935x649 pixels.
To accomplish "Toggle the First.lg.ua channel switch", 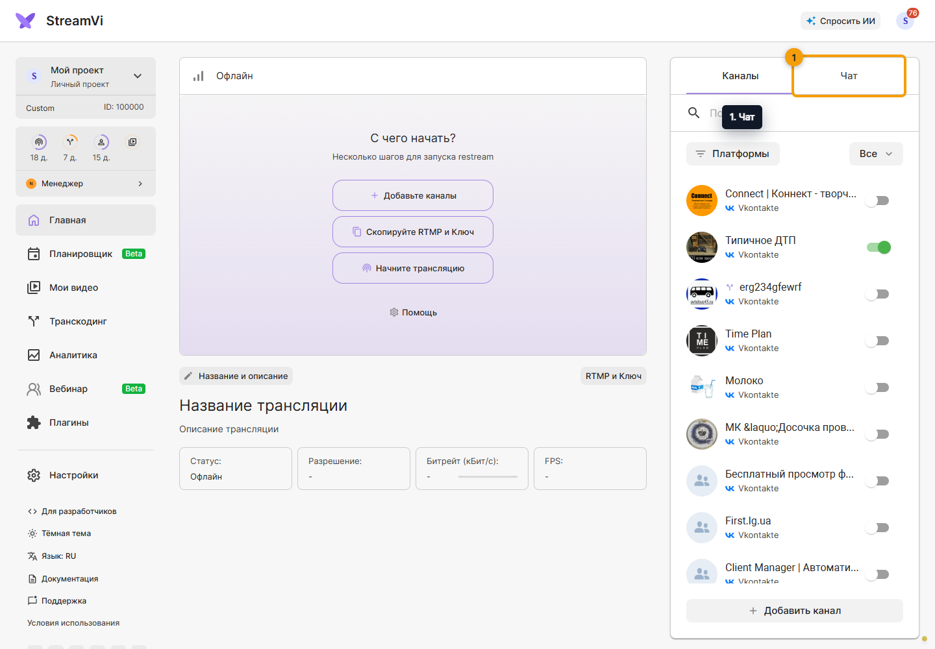I will [878, 528].
